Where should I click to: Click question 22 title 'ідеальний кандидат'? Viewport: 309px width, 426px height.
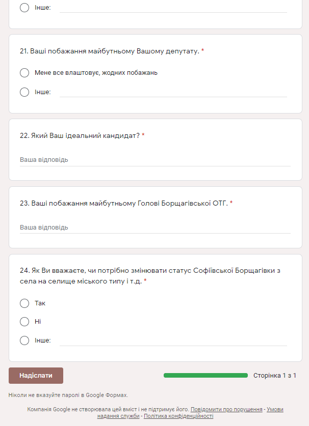pyautogui.click(x=80, y=135)
